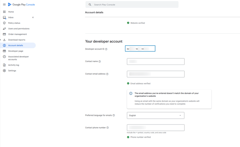Click the Contact phone number field

coord(155,128)
